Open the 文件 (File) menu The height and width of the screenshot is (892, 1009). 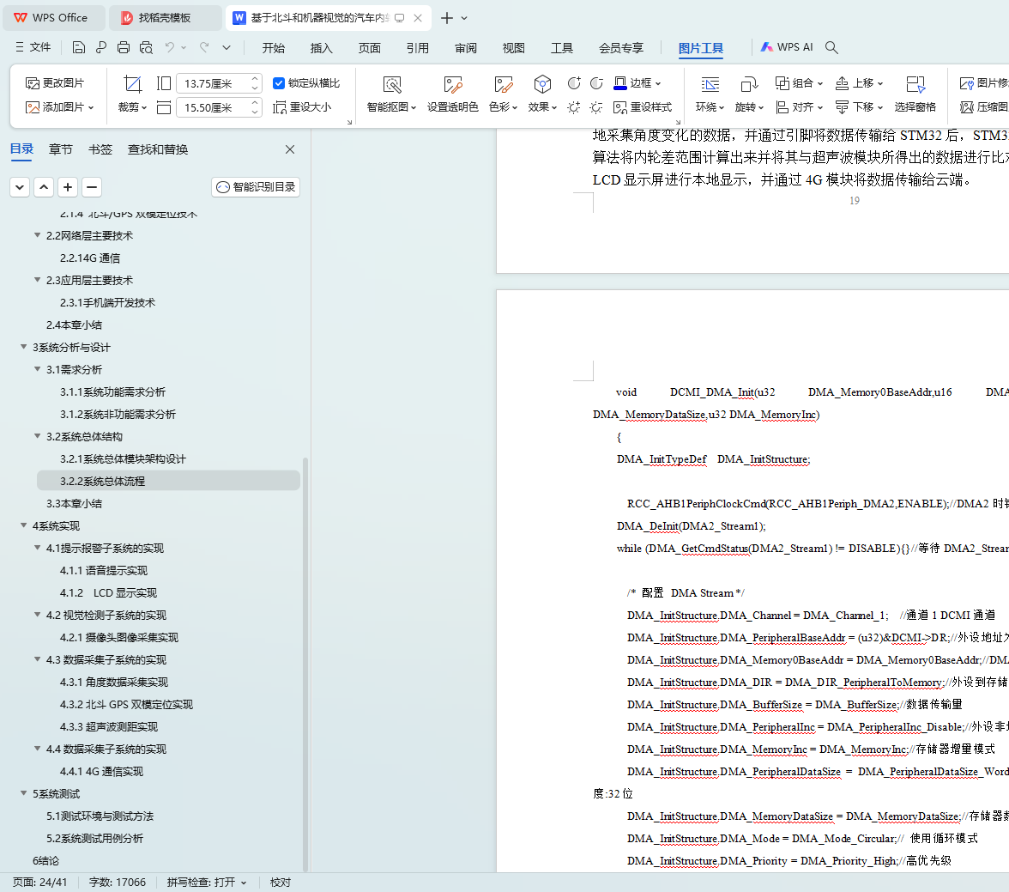tap(33, 47)
